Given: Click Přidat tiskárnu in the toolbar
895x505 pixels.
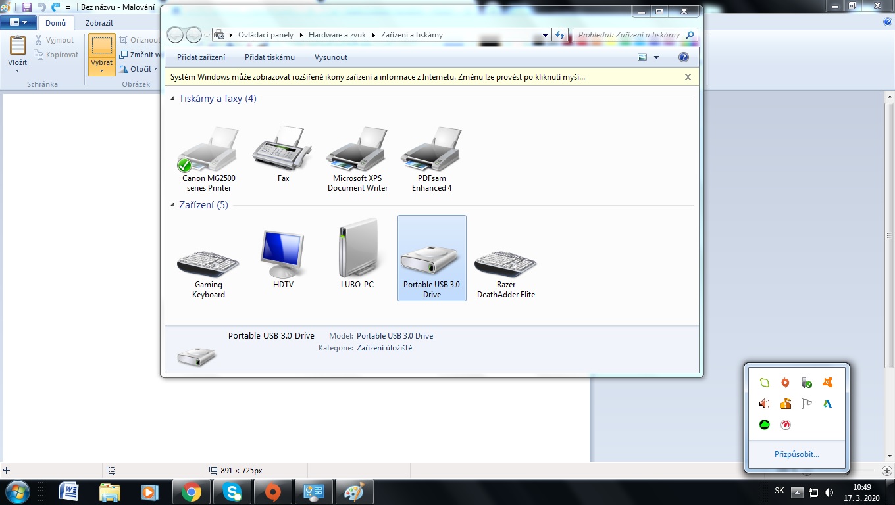Looking at the screenshot, I should (x=270, y=57).
